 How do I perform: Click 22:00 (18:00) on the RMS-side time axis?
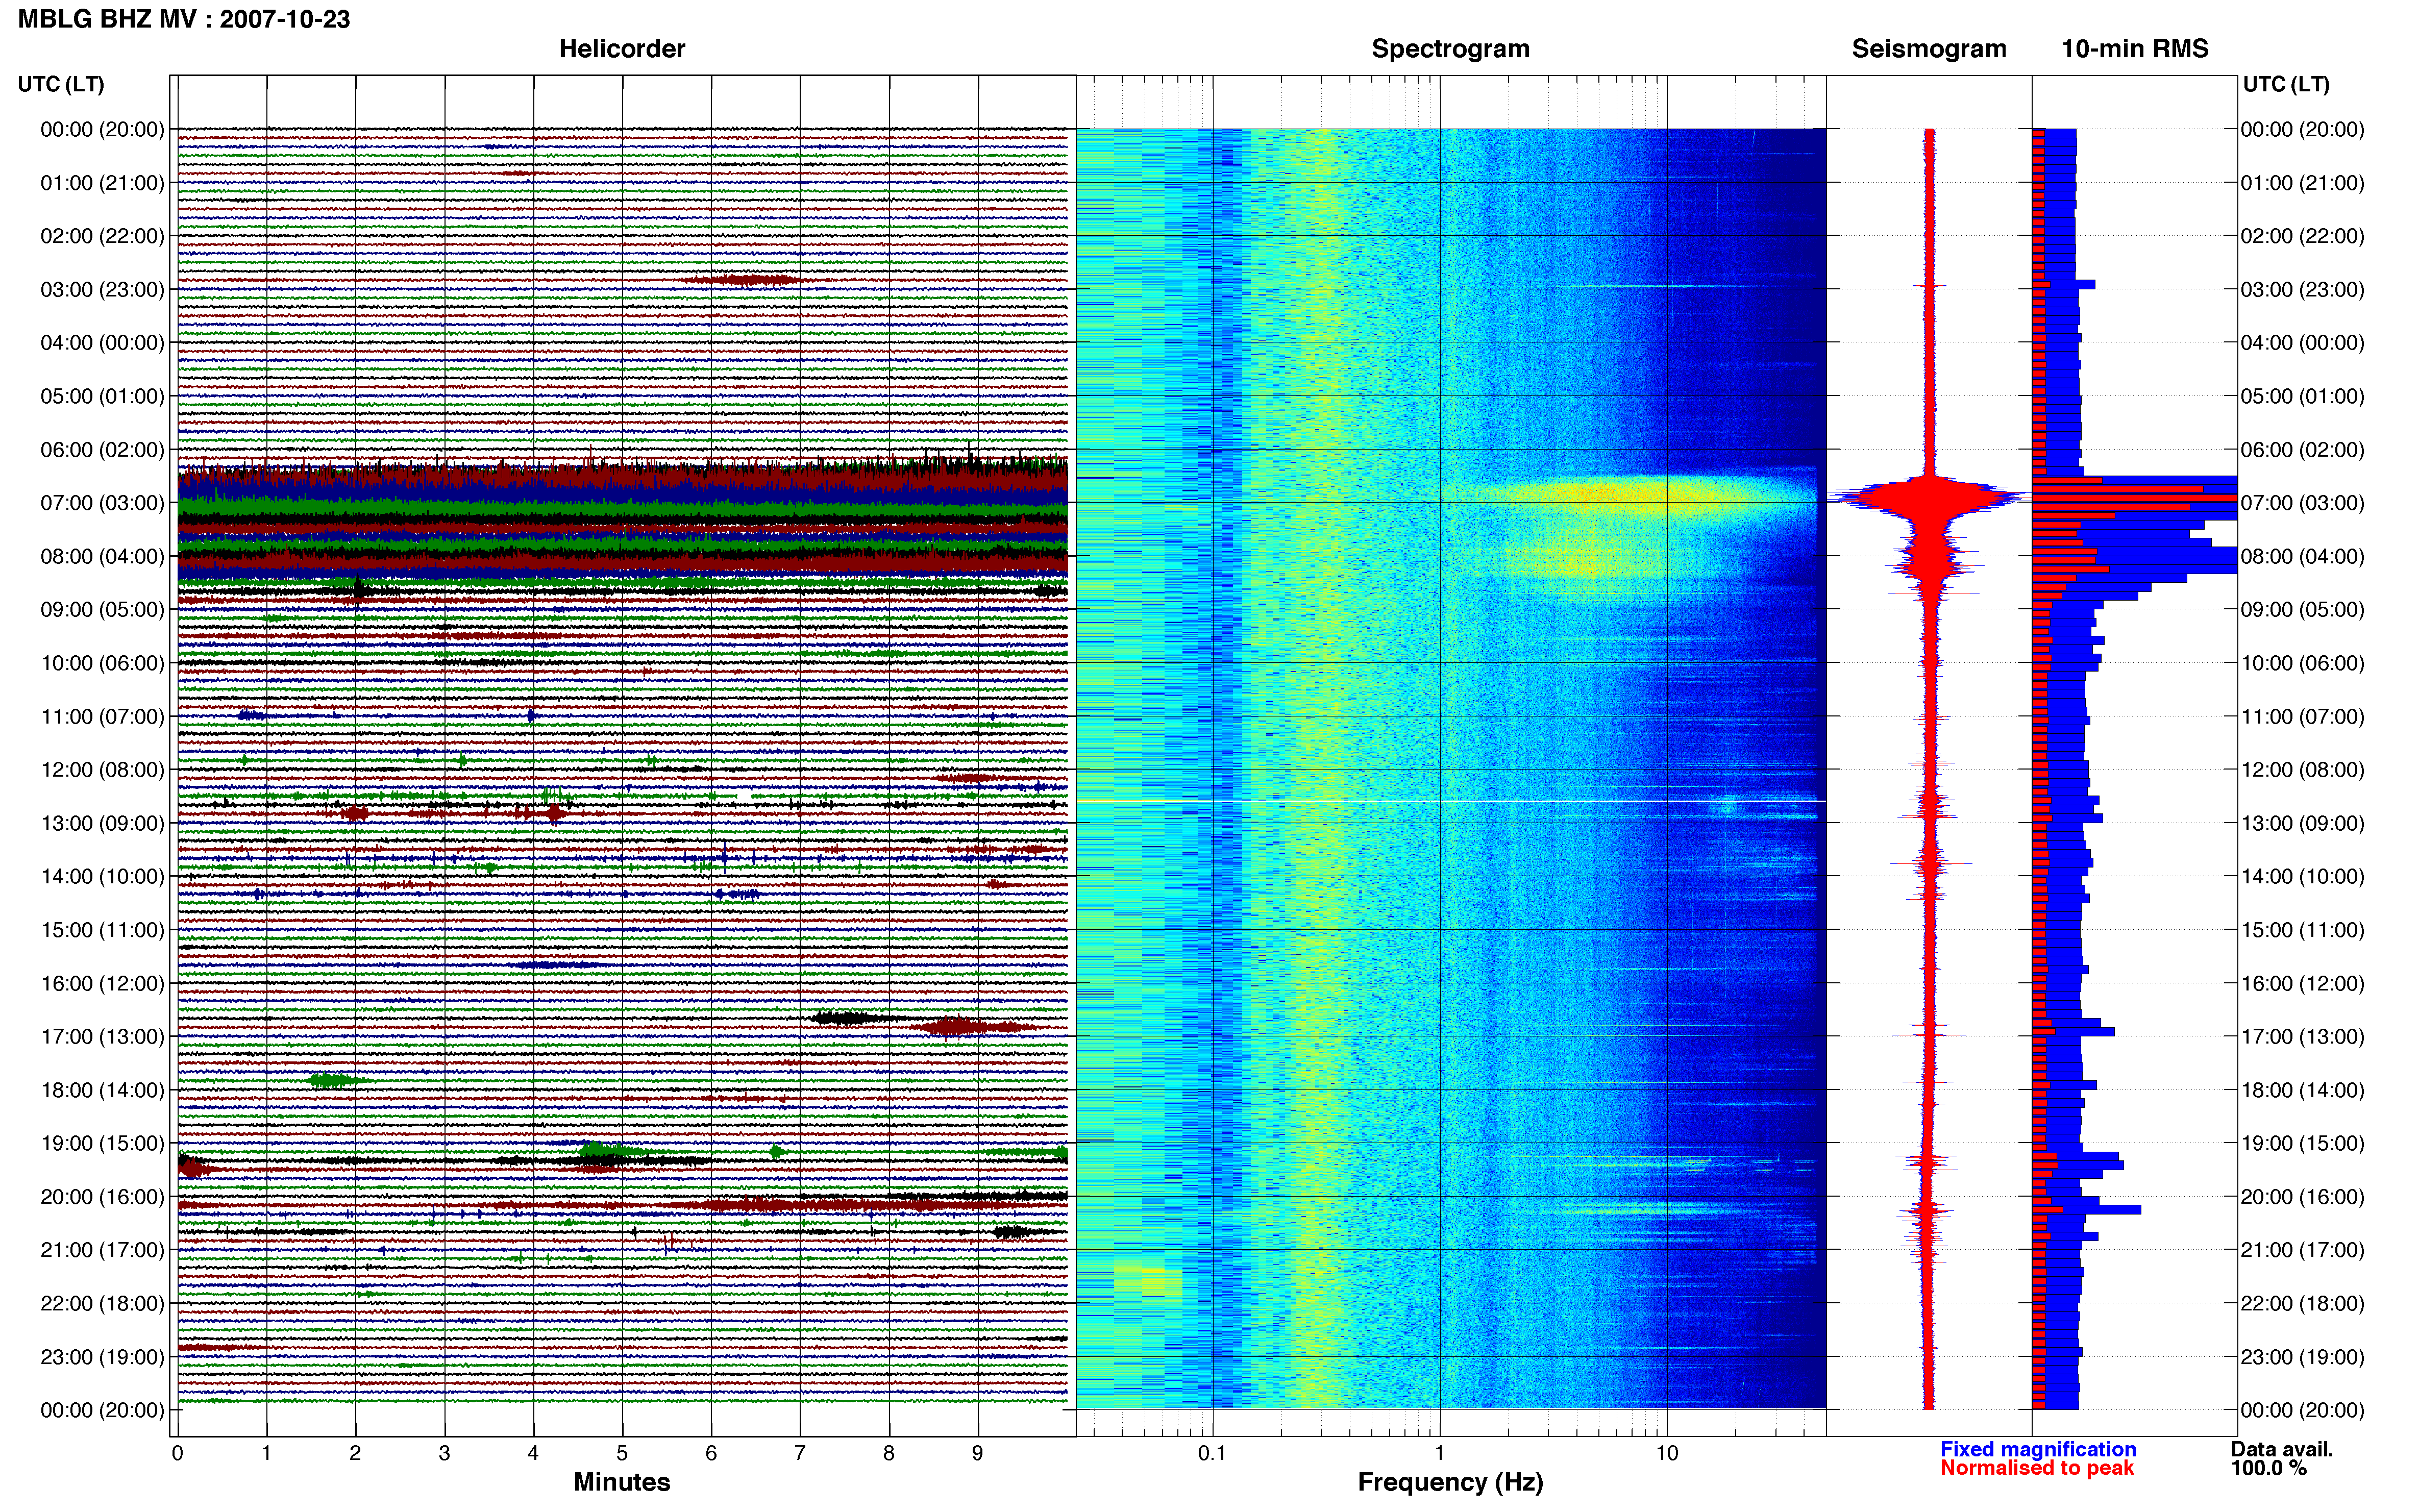pyautogui.click(x=2302, y=1304)
